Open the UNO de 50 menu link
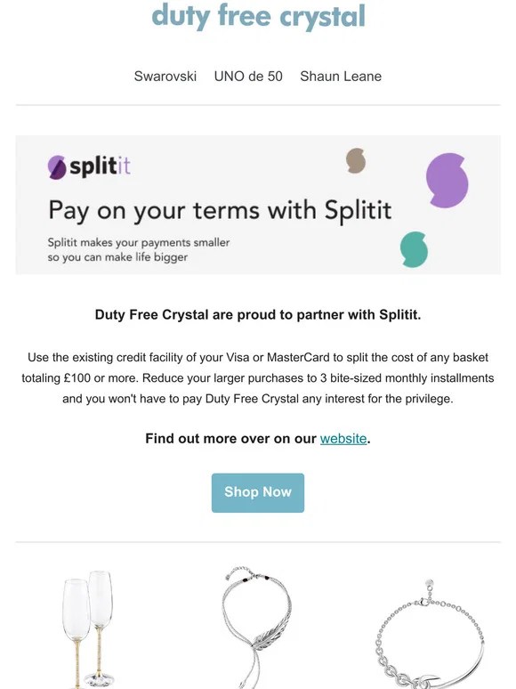The width and height of the screenshot is (516, 689). click(x=248, y=76)
